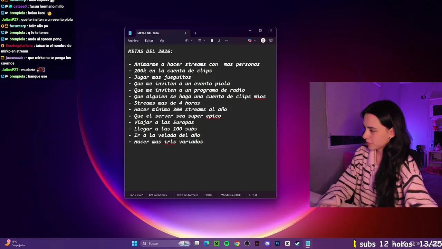Open Steam from the taskbar
This screenshot has width=442, height=249.
point(297,243)
